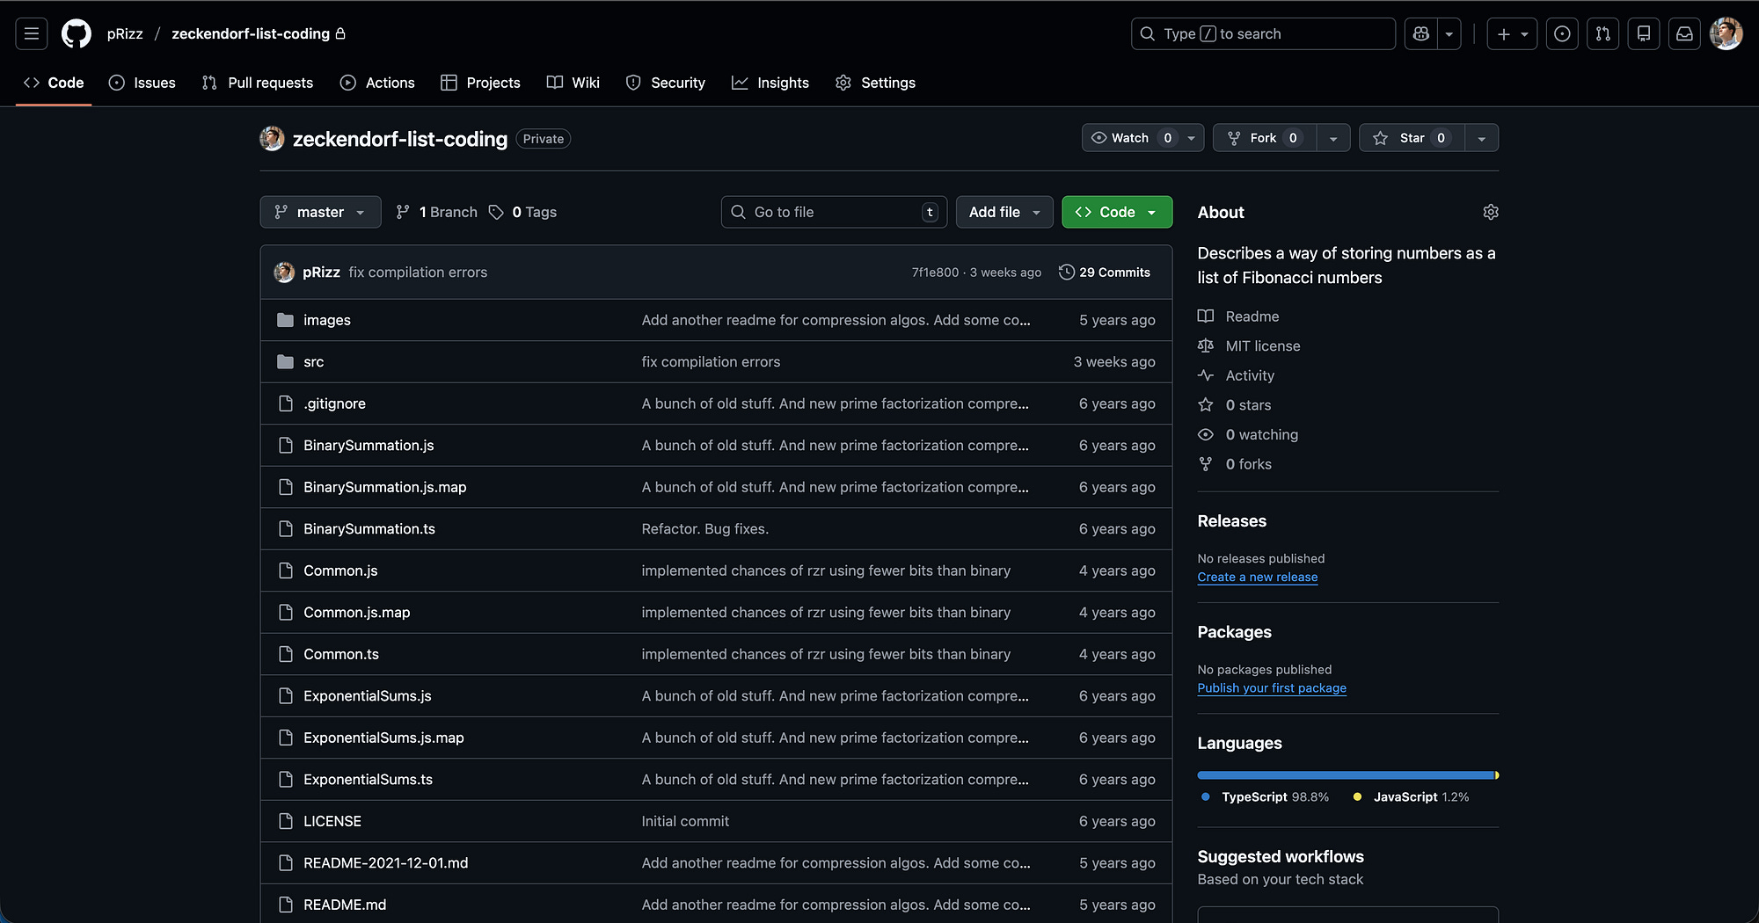Click the 0 forks icon in About
The image size is (1759, 923).
click(1206, 464)
